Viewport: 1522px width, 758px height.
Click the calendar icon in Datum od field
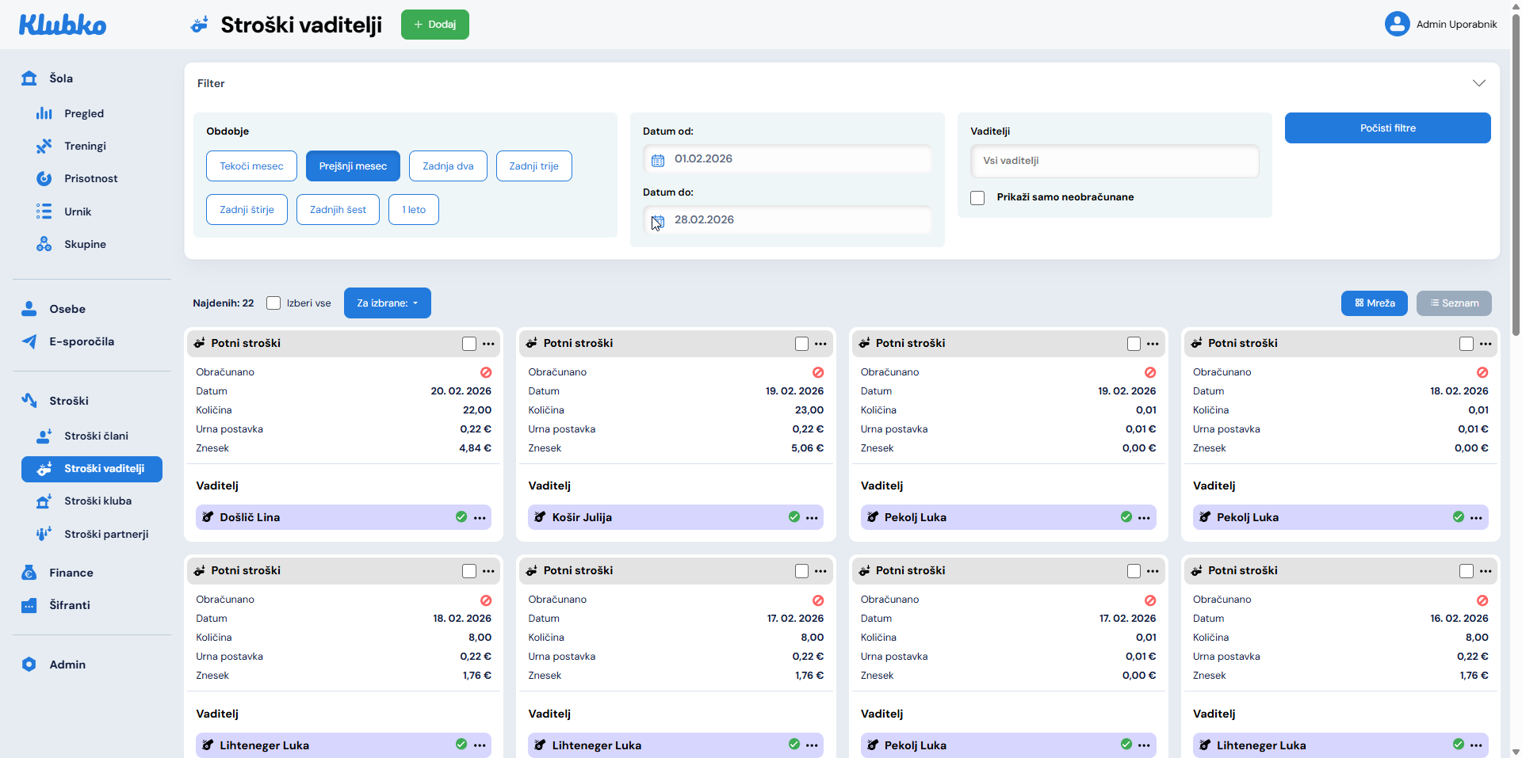click(657, 160)
